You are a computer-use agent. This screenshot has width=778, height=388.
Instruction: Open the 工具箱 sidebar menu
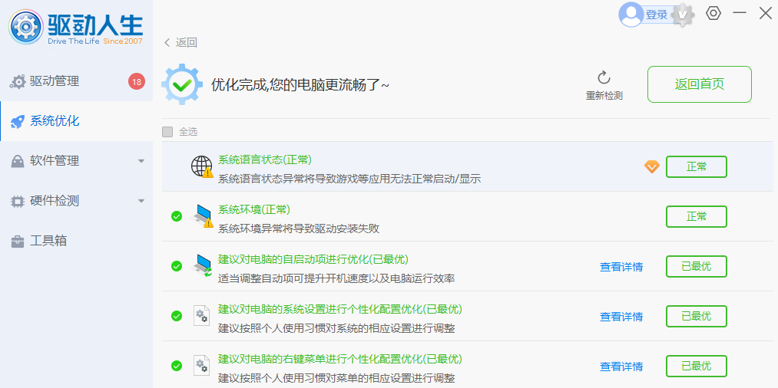click(x=48, y=241)
